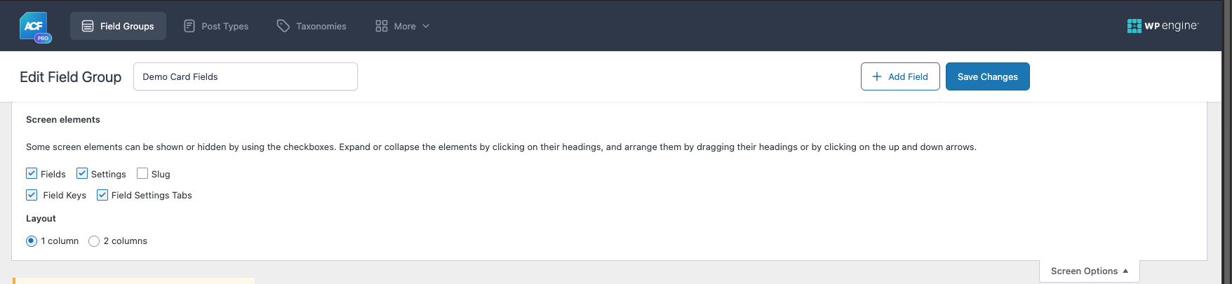Switch to the Post Types tab
Screen dimensions: 1232x284
[x=216, y=26]
